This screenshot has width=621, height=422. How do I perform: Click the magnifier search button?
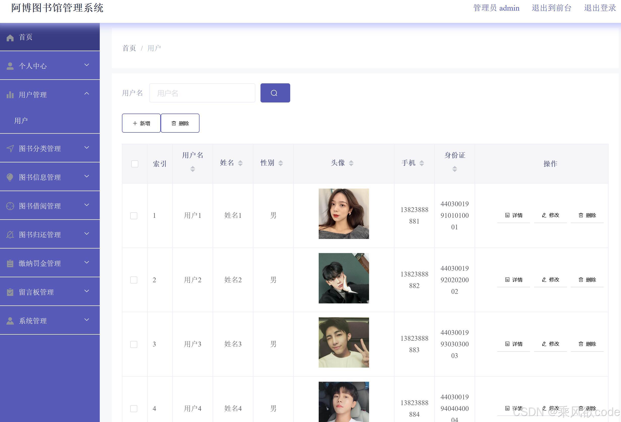tap(275, 93)
